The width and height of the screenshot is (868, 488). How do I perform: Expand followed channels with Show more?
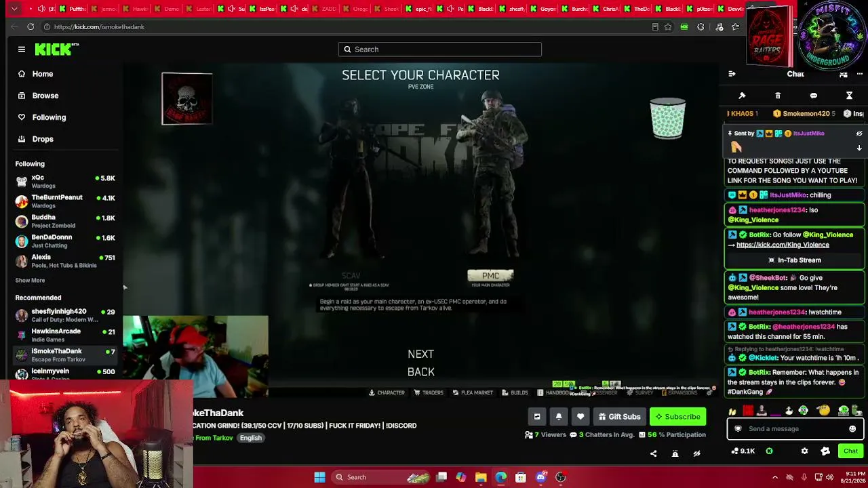click(30, 281)
